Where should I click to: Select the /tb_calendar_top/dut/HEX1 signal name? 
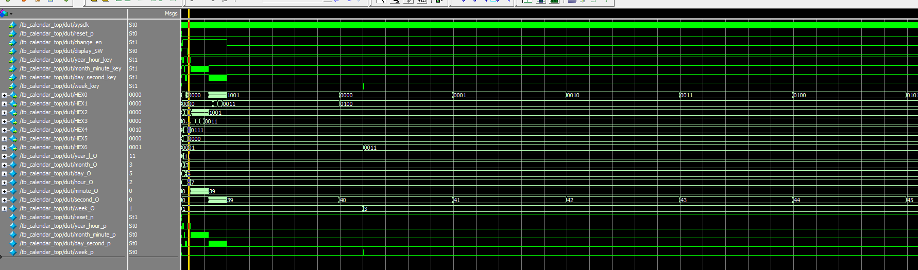tap(54, 103)
